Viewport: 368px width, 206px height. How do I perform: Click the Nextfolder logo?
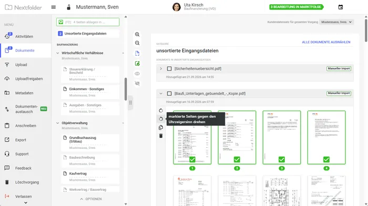point(23,7)
